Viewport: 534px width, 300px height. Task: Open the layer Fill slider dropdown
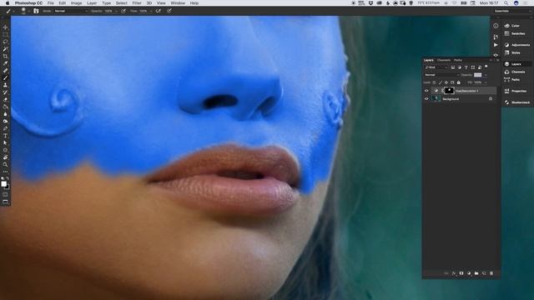click(486, 82)
